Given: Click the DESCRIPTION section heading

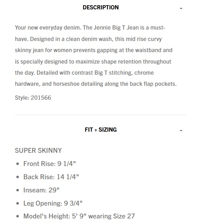Looking at the screenshot, I should [x=101, y=7].
